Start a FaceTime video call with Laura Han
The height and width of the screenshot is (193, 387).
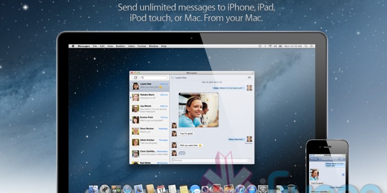tap(249, 77)
